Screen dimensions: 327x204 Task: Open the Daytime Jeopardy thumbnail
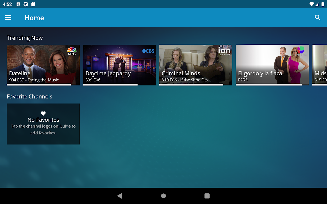[x=120, y=65]
